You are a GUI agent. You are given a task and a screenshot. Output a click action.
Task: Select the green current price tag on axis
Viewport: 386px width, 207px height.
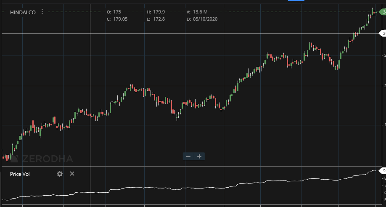click(383, 12)
